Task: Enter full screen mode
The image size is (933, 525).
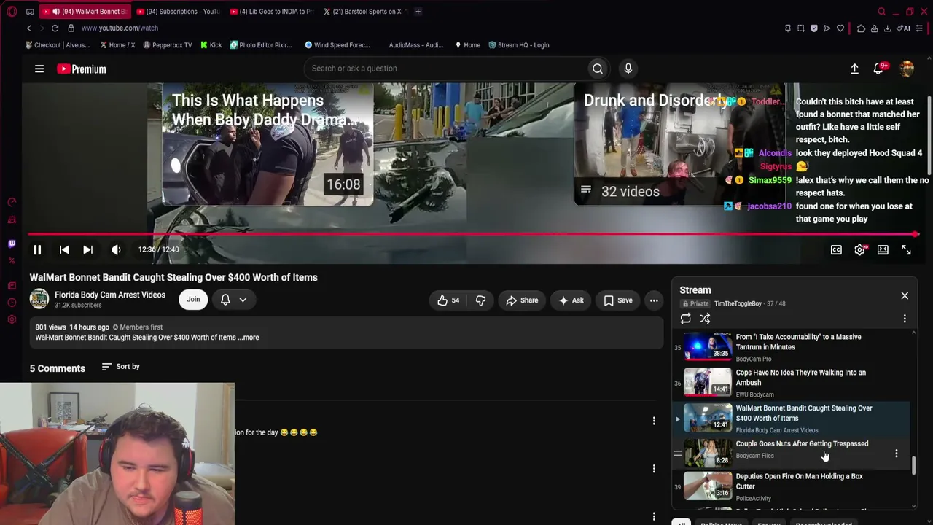Action: pos(906,250)
